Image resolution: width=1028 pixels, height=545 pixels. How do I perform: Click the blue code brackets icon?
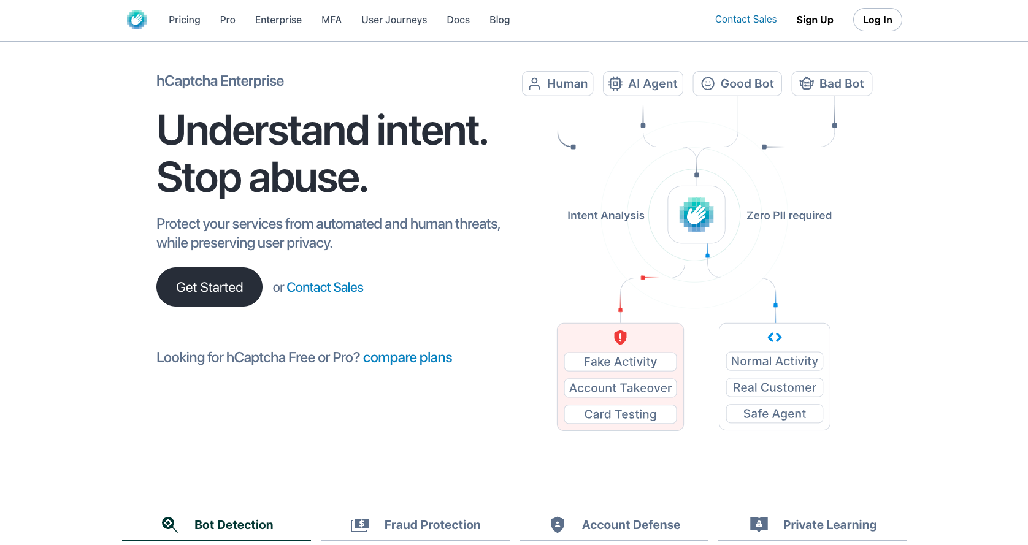click(x=775, y=337)
